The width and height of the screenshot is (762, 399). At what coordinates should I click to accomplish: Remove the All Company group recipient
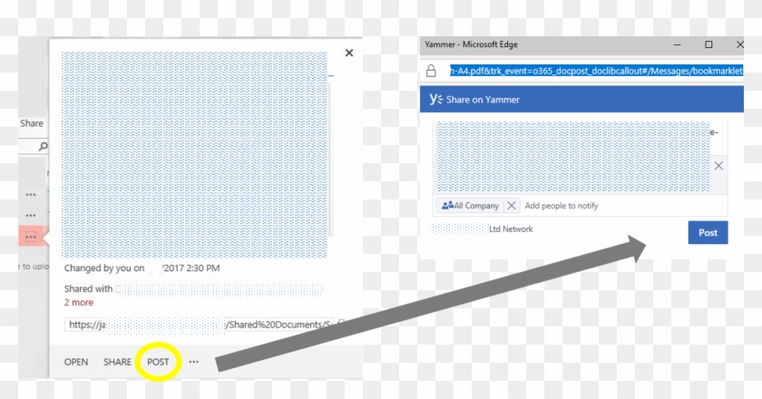click(511, 206)
